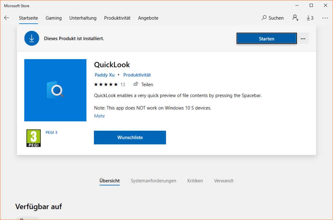333x220 pixels.
Task: Go back with the navigation arrow
Action: pos(7,17)
